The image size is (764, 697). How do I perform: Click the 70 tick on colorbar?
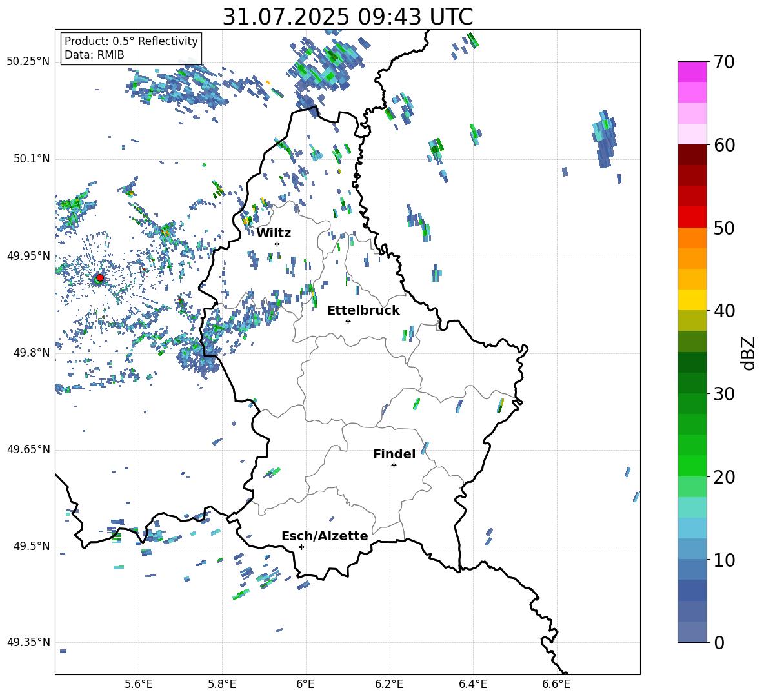(x=724, y=62)
